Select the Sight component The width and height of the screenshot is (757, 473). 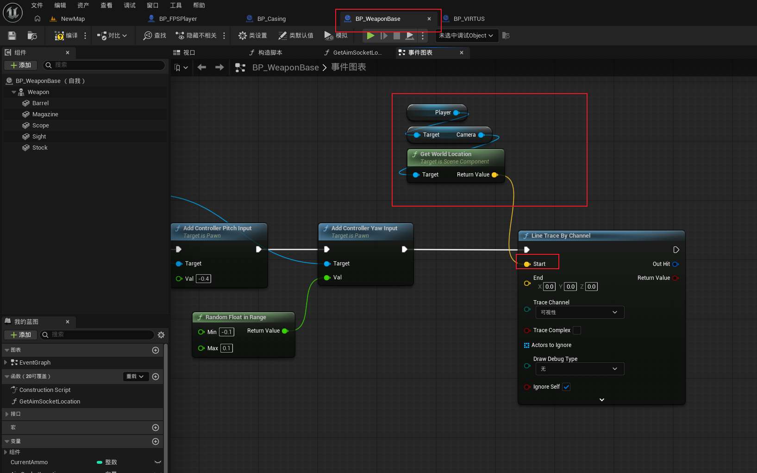point(39,137)
